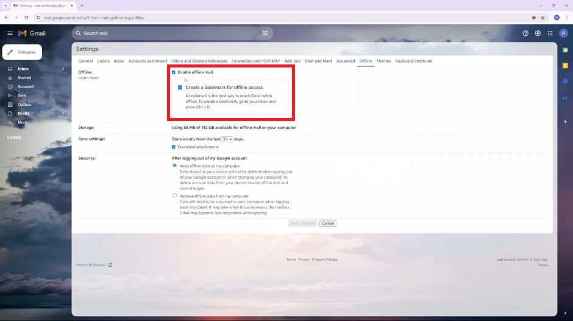Get add-ons plus icon in side panel
This screenshot has height=321, width=573.
tap(565, 122)
